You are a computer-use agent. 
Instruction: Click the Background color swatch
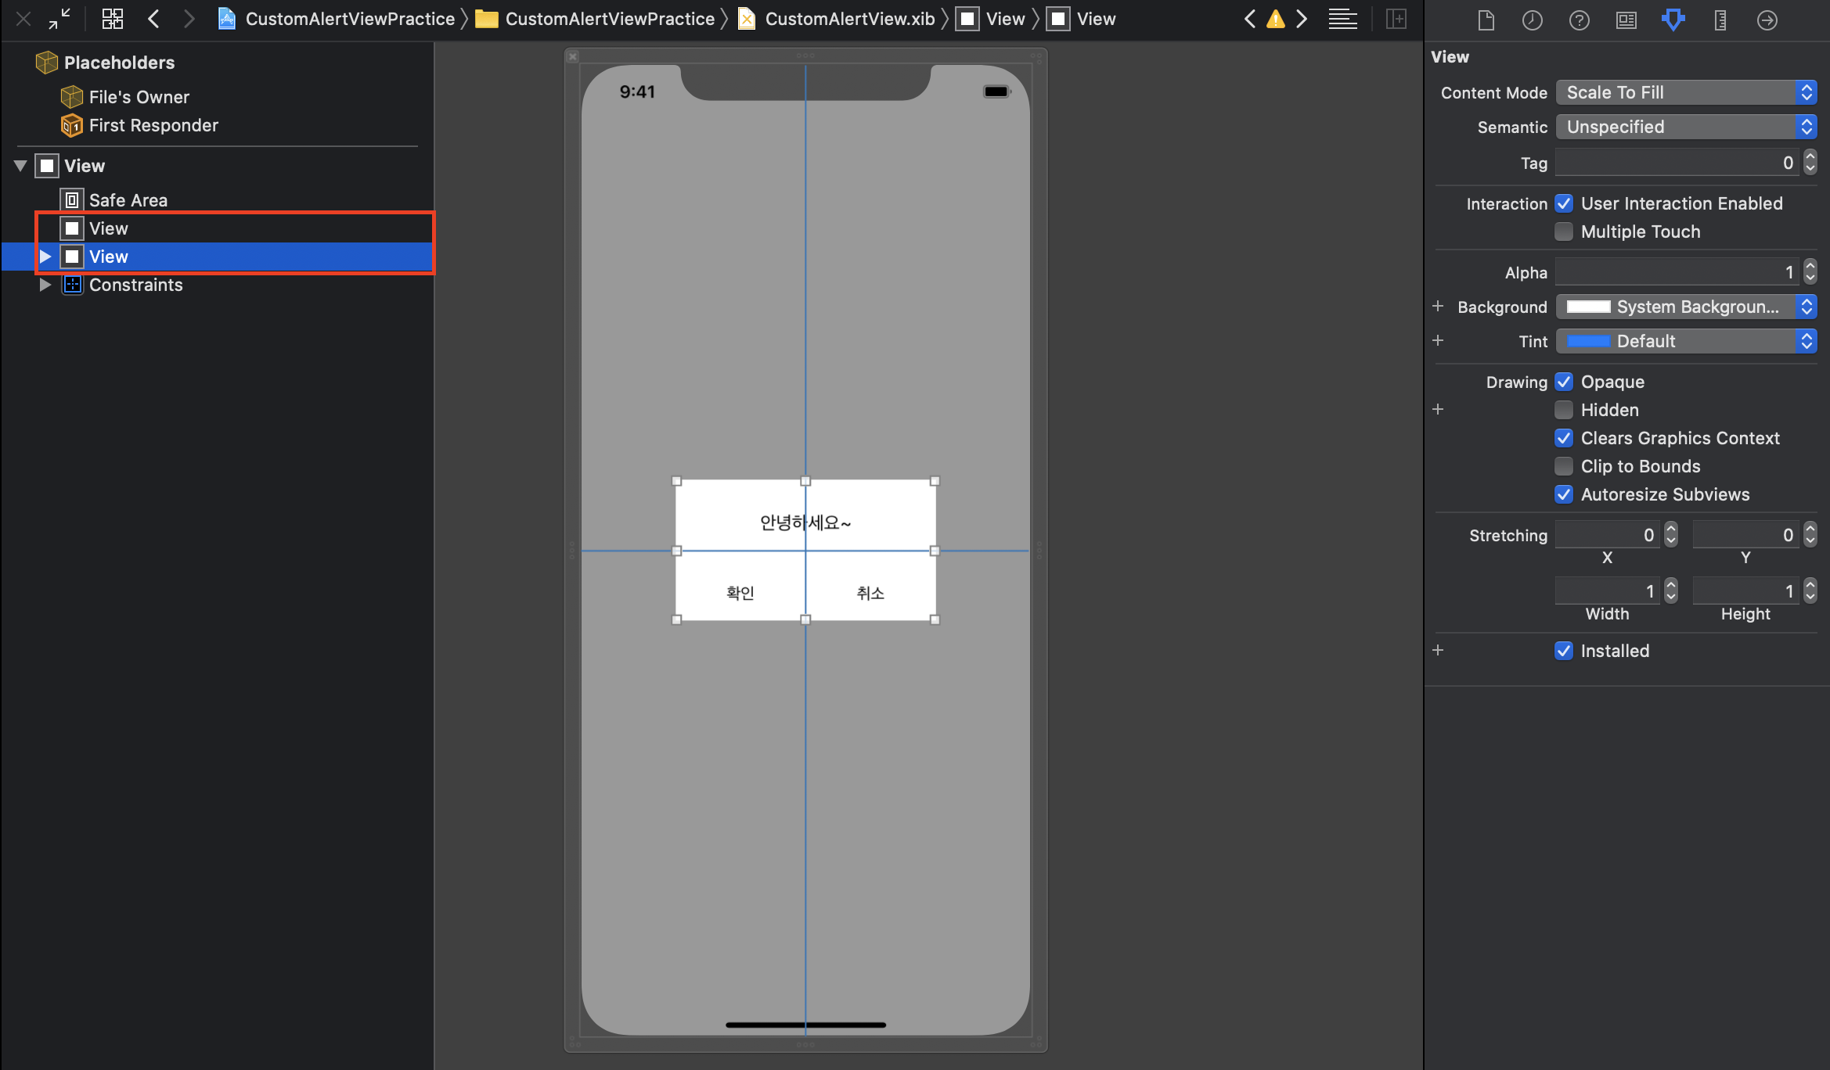tap(1588, 307)
